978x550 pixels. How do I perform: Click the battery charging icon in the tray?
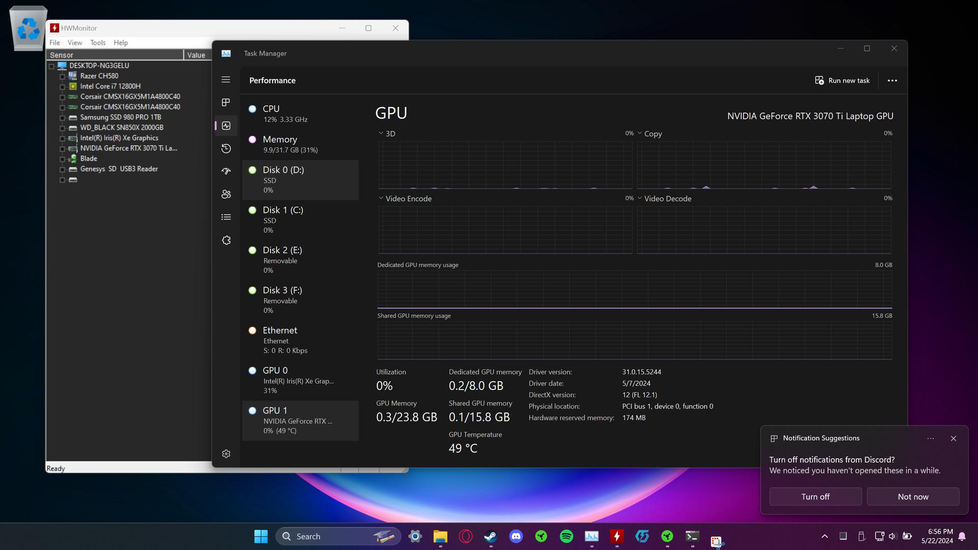907,536
